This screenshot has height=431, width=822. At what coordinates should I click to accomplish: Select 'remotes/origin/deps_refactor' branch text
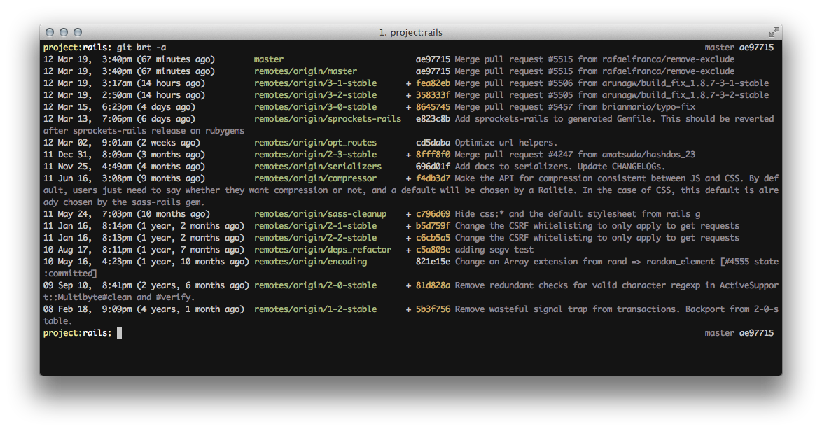(x=323, y=250)
